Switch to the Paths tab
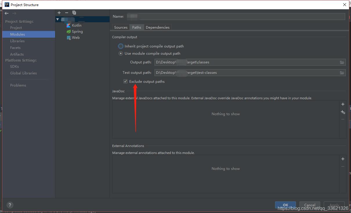This screenshot has width=351, height=213. click(137, 27)
